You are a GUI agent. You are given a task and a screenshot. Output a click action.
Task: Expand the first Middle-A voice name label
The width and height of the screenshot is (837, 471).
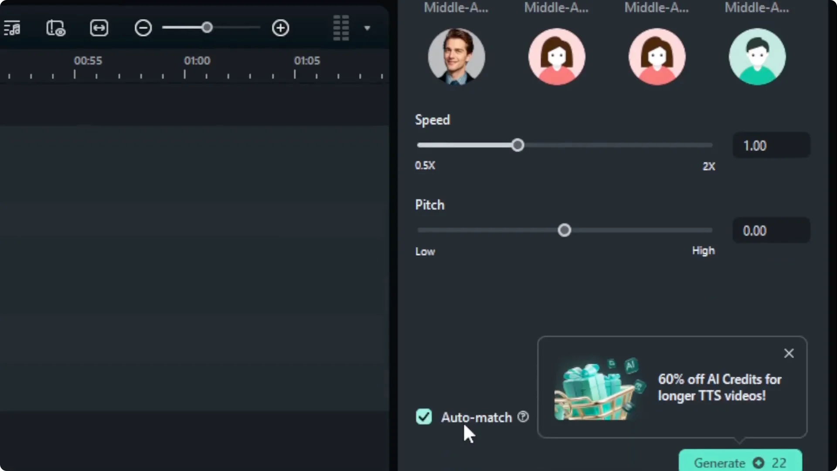(456, 7)
